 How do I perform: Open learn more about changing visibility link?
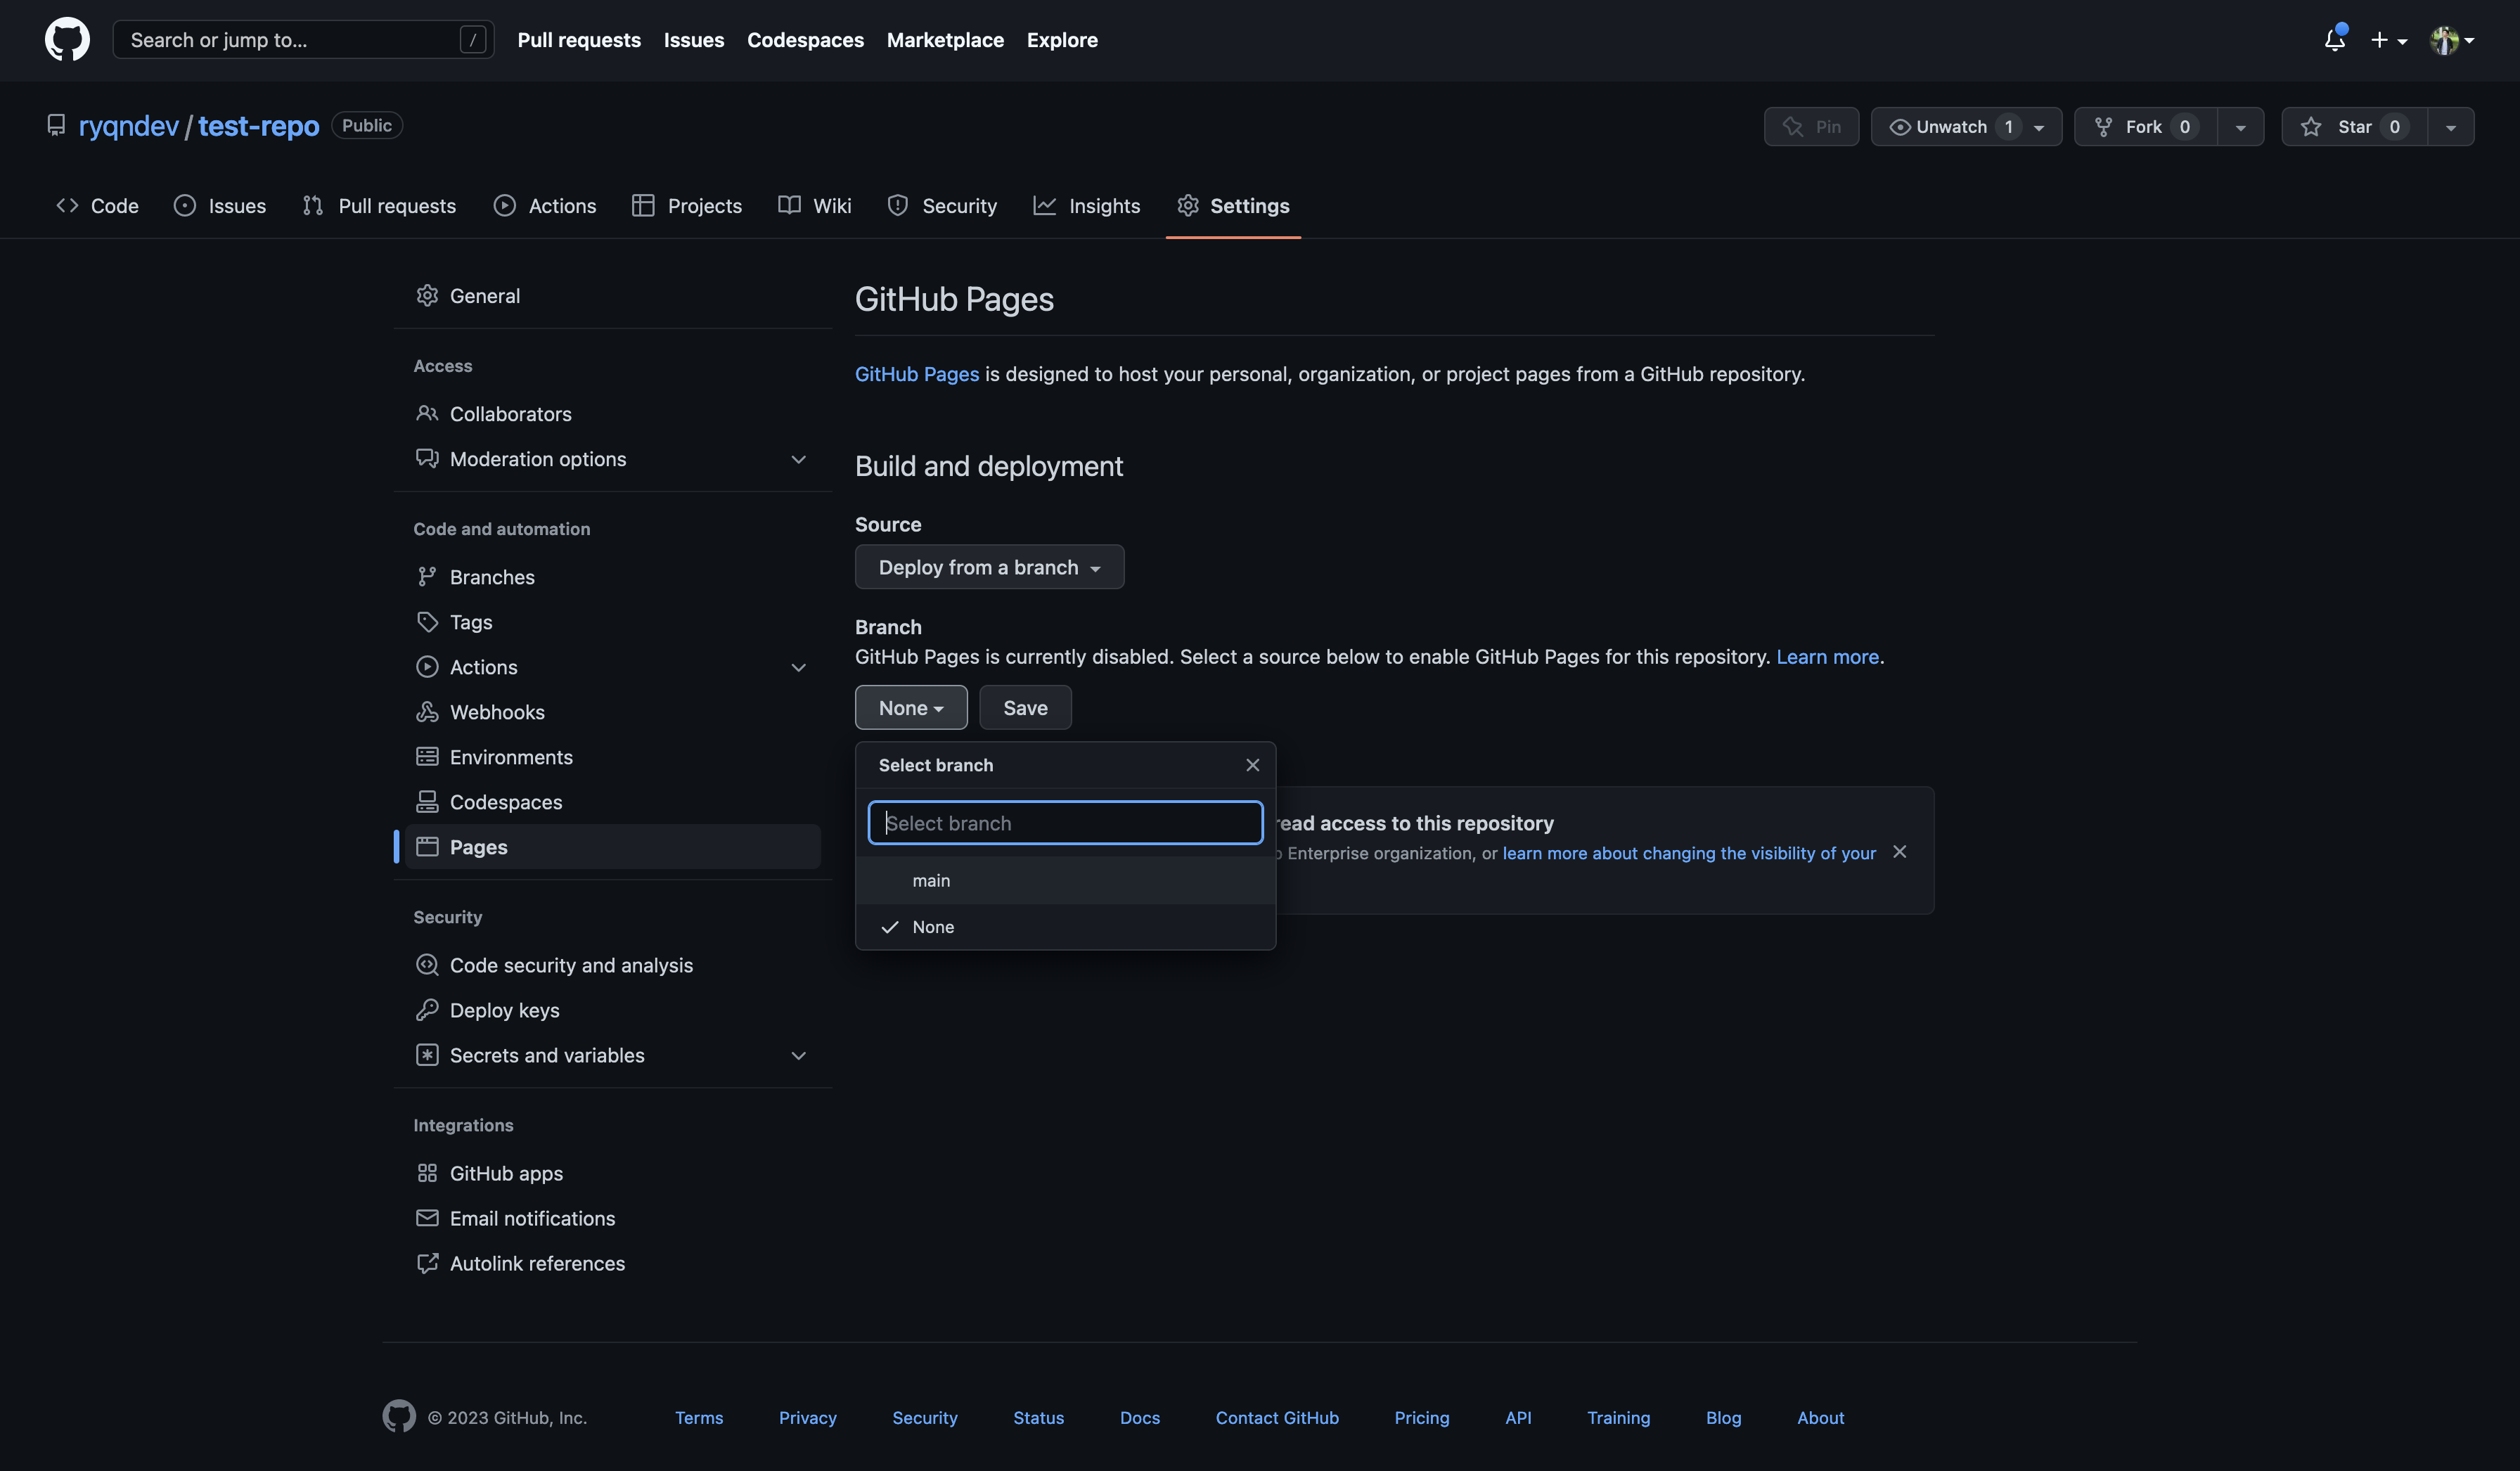click(1689, 853)
